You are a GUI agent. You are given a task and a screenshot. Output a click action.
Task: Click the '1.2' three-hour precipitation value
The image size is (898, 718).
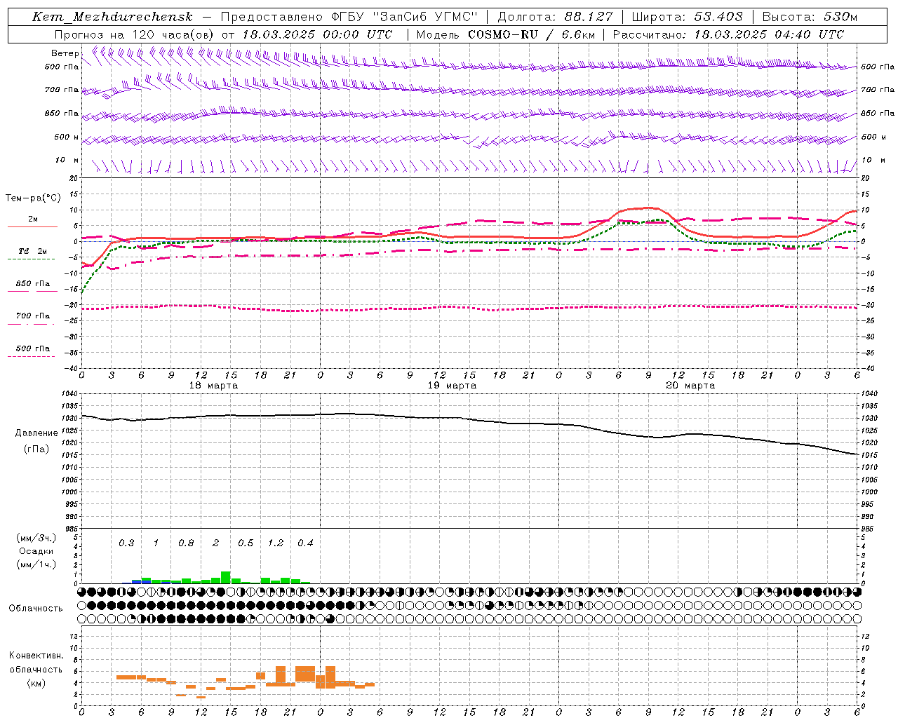coord(276,543)
